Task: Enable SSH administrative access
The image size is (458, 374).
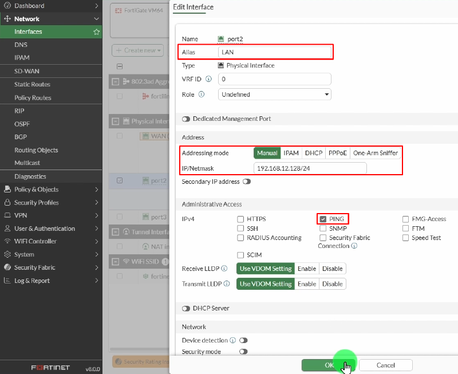Action: [240, 228]
